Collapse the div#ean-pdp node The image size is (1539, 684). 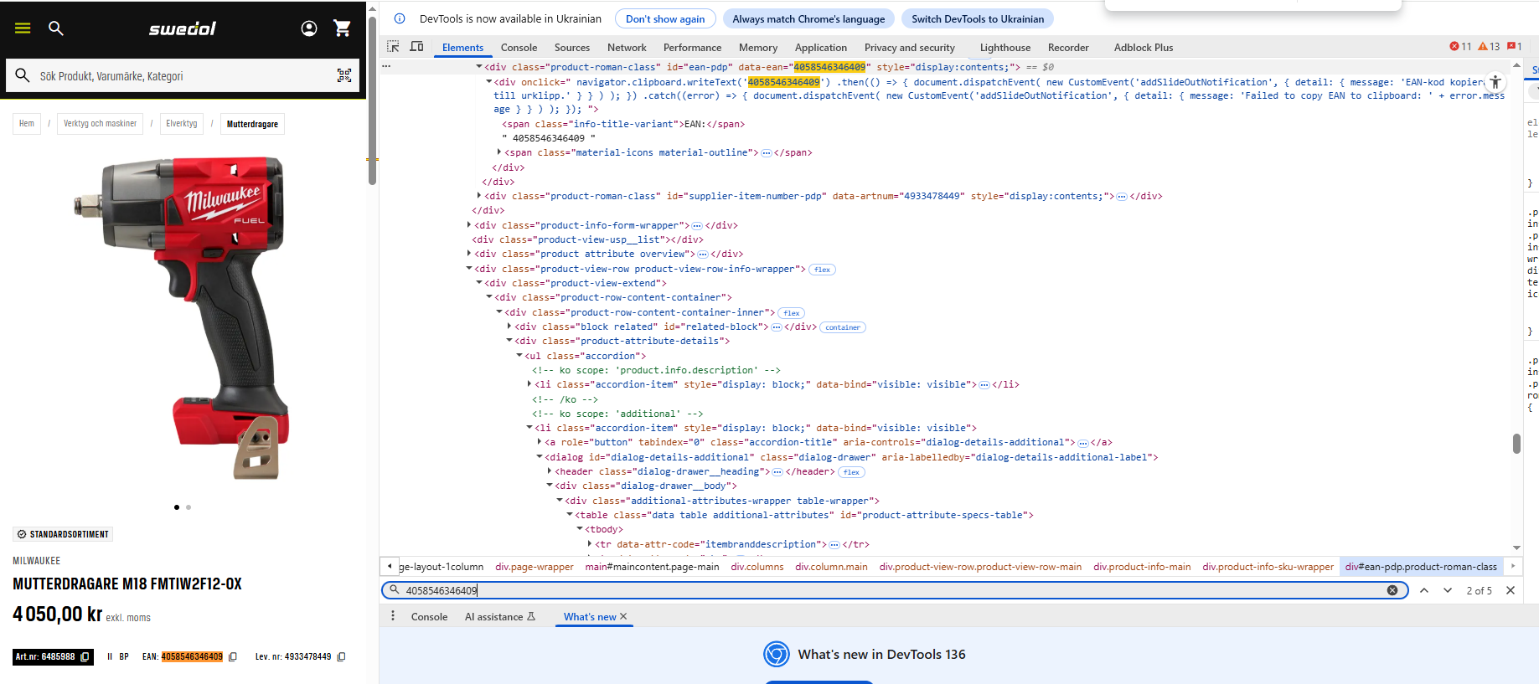(x=479, y=67)
